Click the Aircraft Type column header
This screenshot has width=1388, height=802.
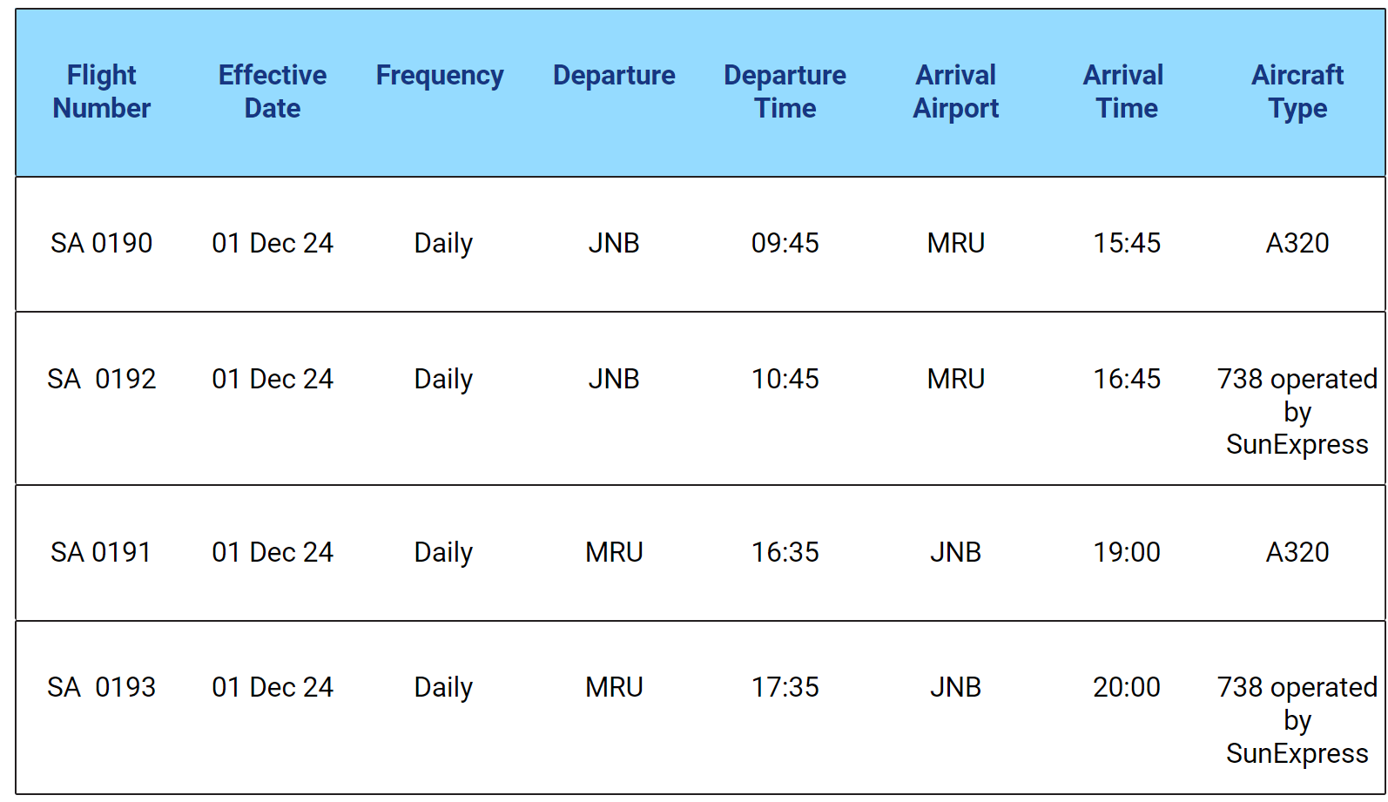(x=1297, y=91)
